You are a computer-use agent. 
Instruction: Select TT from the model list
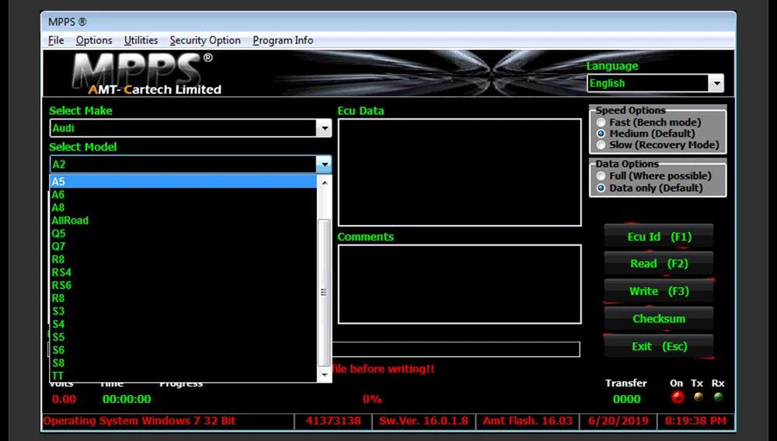183,376
